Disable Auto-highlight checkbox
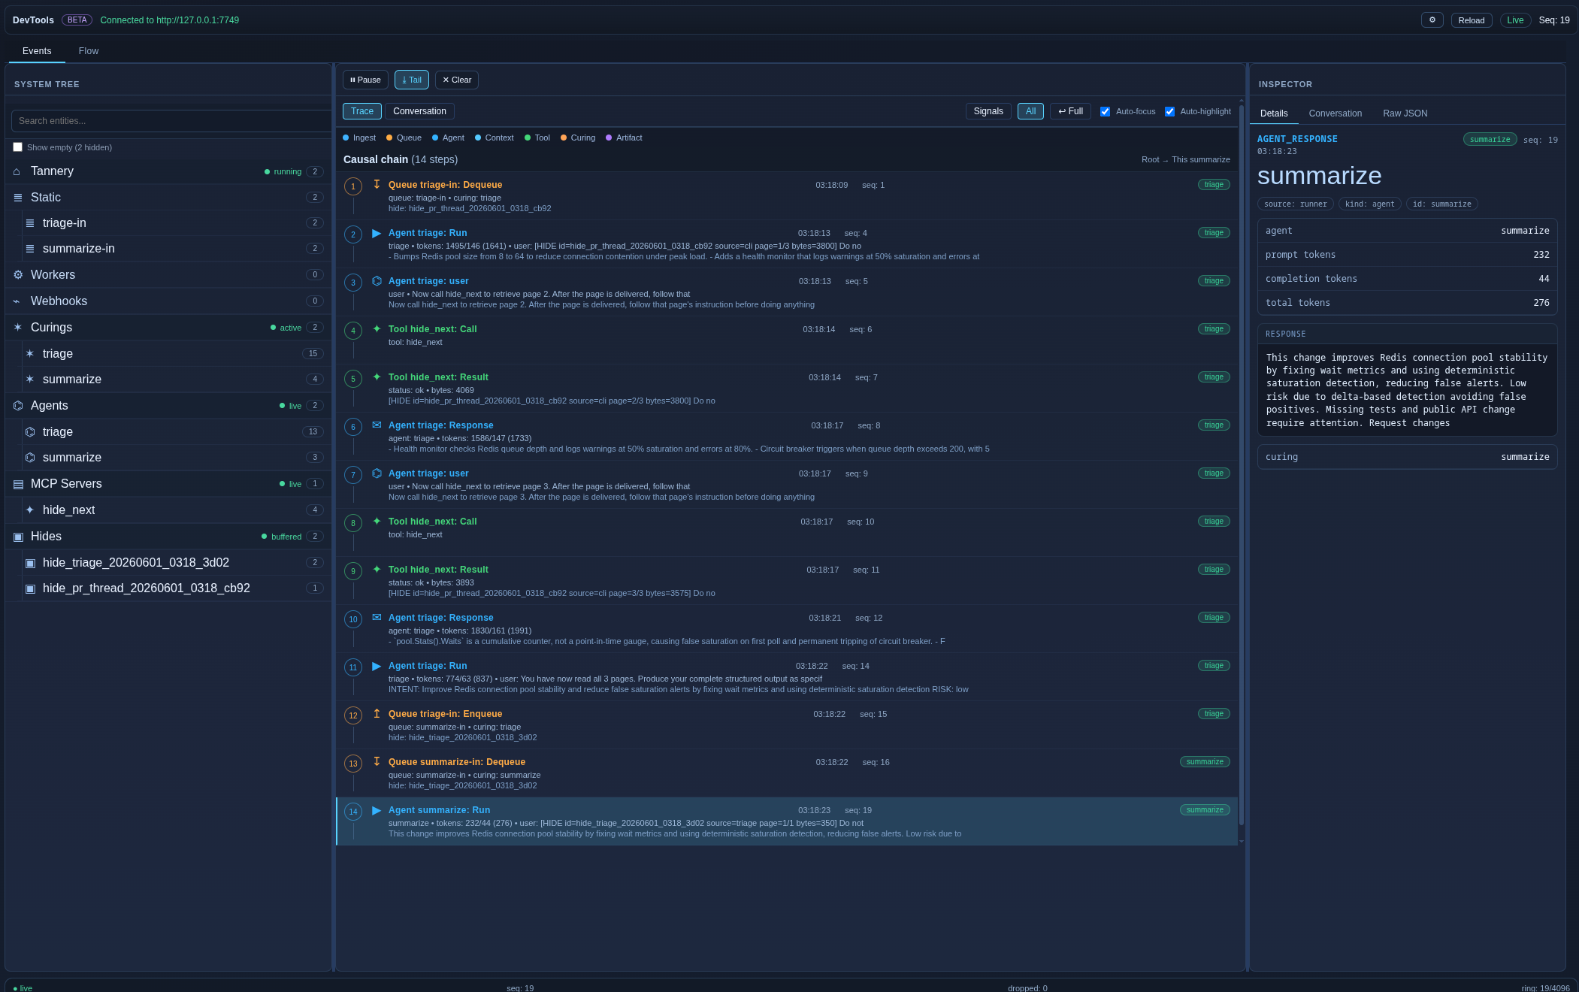The height and width of the screenshot is (992, 1579). coord(1169,111)
